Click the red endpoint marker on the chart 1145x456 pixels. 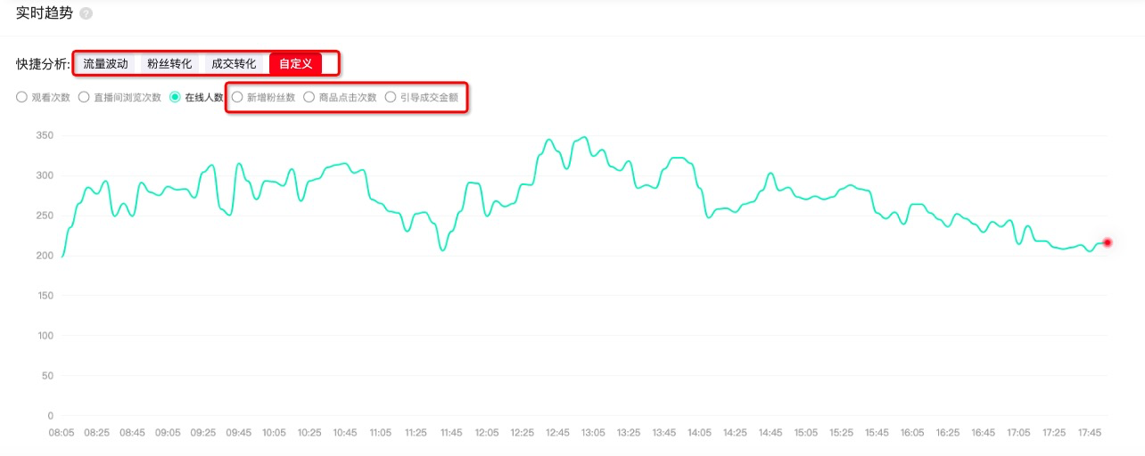click(1108, 242)
